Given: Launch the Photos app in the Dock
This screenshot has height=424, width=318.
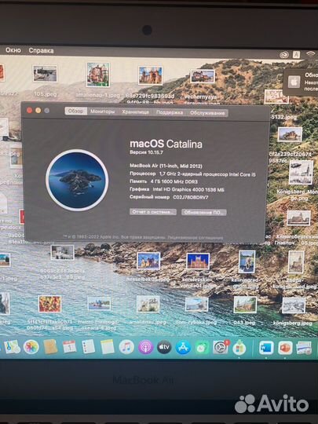Looking at the screenshot, I should point(31,347).
